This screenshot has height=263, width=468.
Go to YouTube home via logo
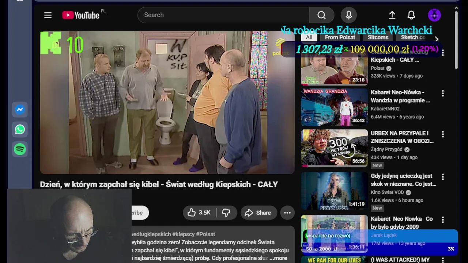pos(81,15)
